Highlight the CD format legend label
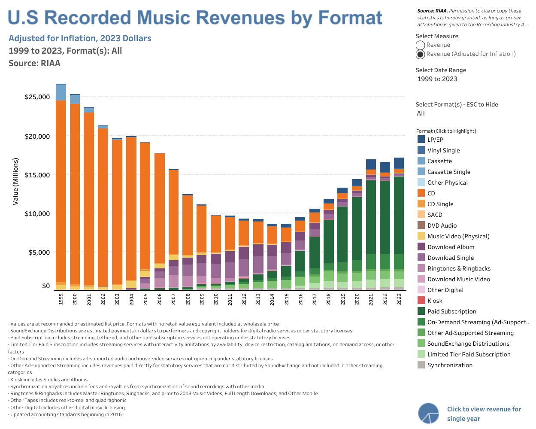Viewport: 536px width, 429px height. click(x=431, y=193)
